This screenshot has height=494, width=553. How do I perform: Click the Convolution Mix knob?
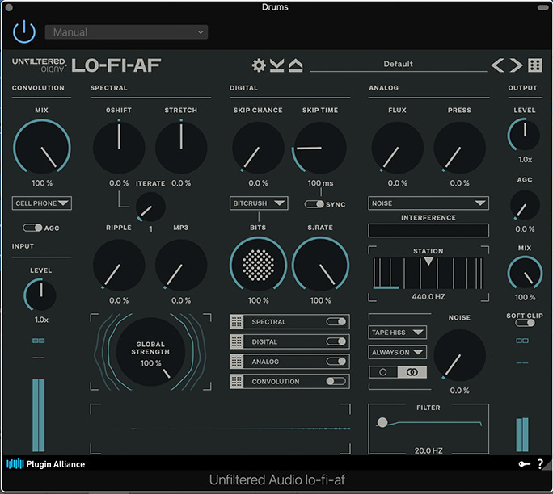tap(42, 148)
